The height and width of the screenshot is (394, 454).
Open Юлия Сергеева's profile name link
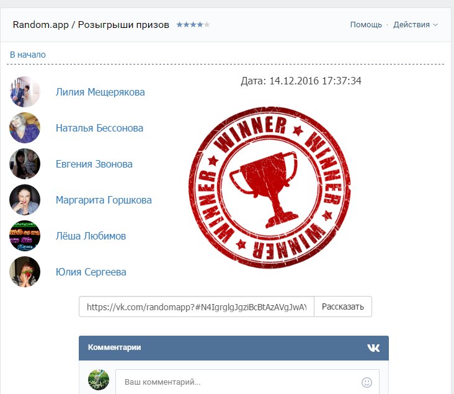[91, 272]
